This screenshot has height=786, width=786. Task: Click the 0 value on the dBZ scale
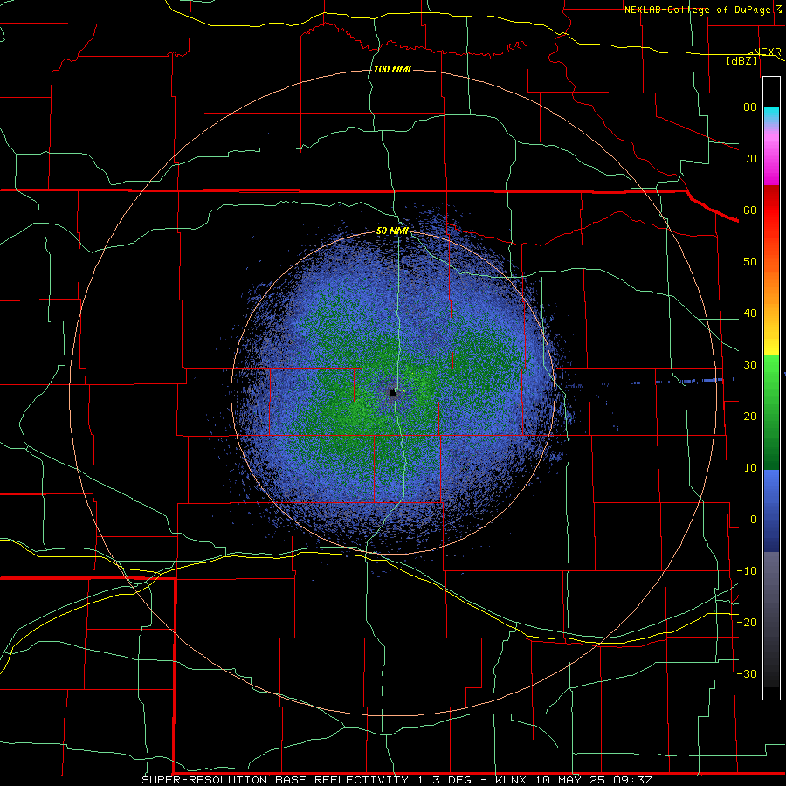point(754,520)
